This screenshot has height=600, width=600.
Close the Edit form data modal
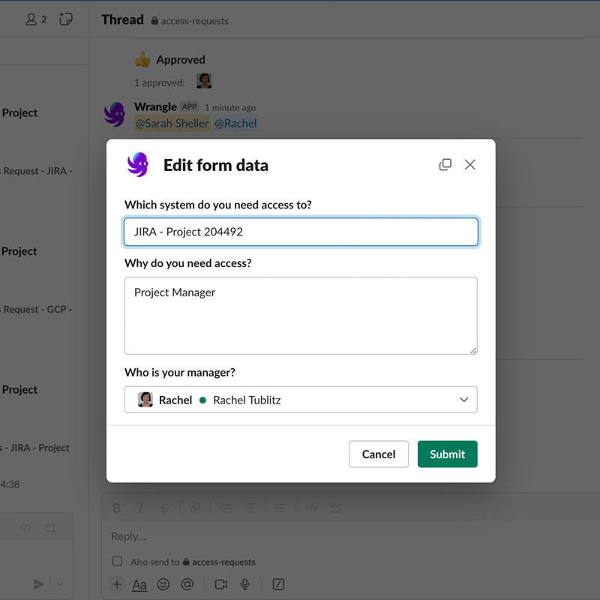tap(470, 164)
